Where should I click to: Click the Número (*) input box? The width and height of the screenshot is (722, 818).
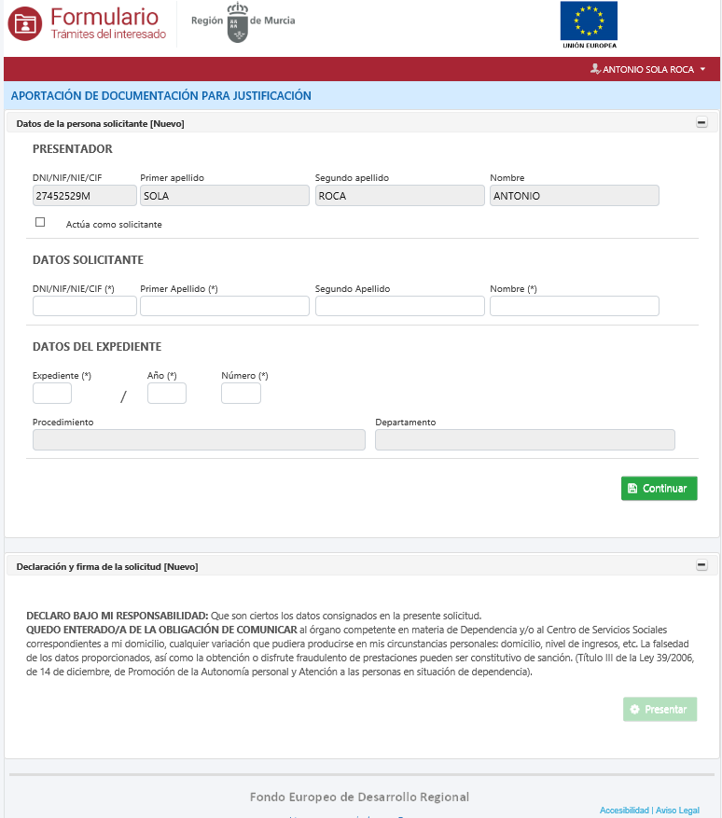click(241, 394)
